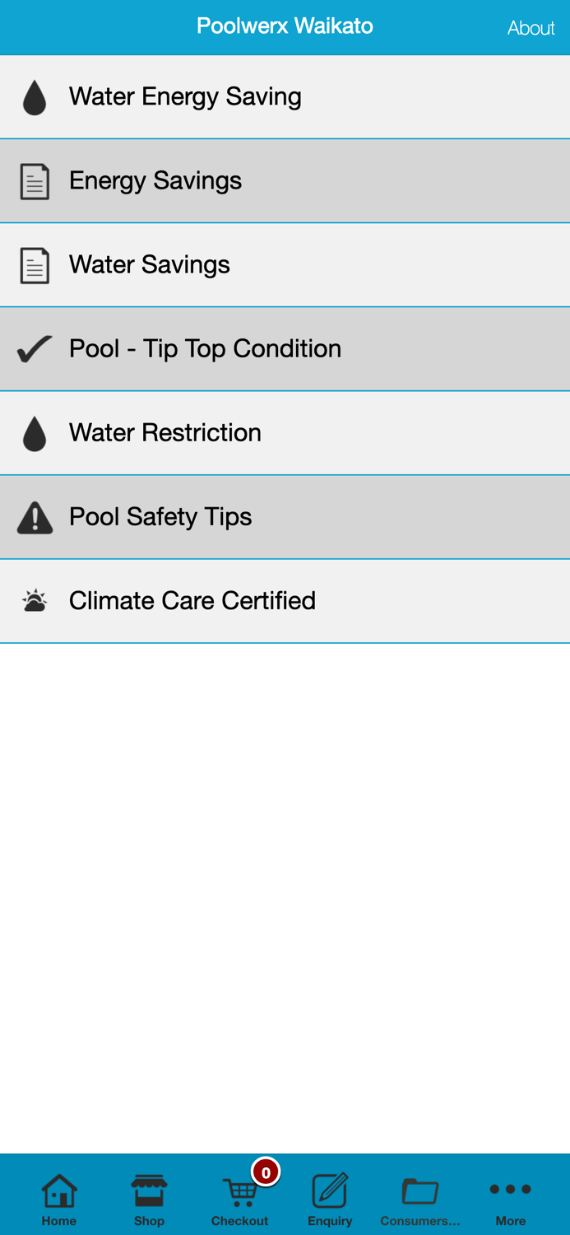Tap the document icon next to Water Savings
This screenshot has width=570, height=1235.
35,264
